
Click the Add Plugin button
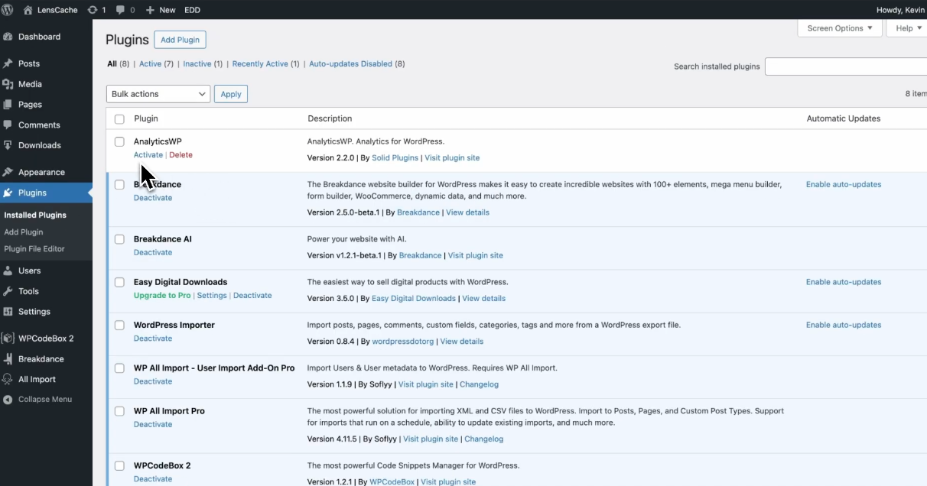pos(180,40)
